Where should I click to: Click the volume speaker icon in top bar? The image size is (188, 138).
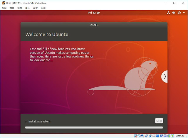tap(174, 13)
